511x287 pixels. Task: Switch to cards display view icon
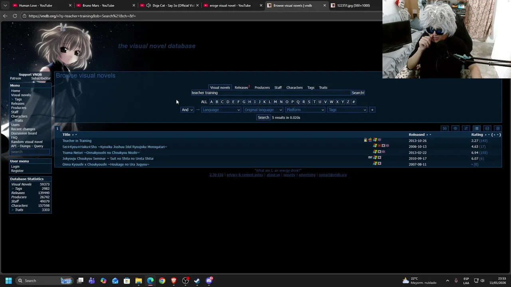point(487,128)
